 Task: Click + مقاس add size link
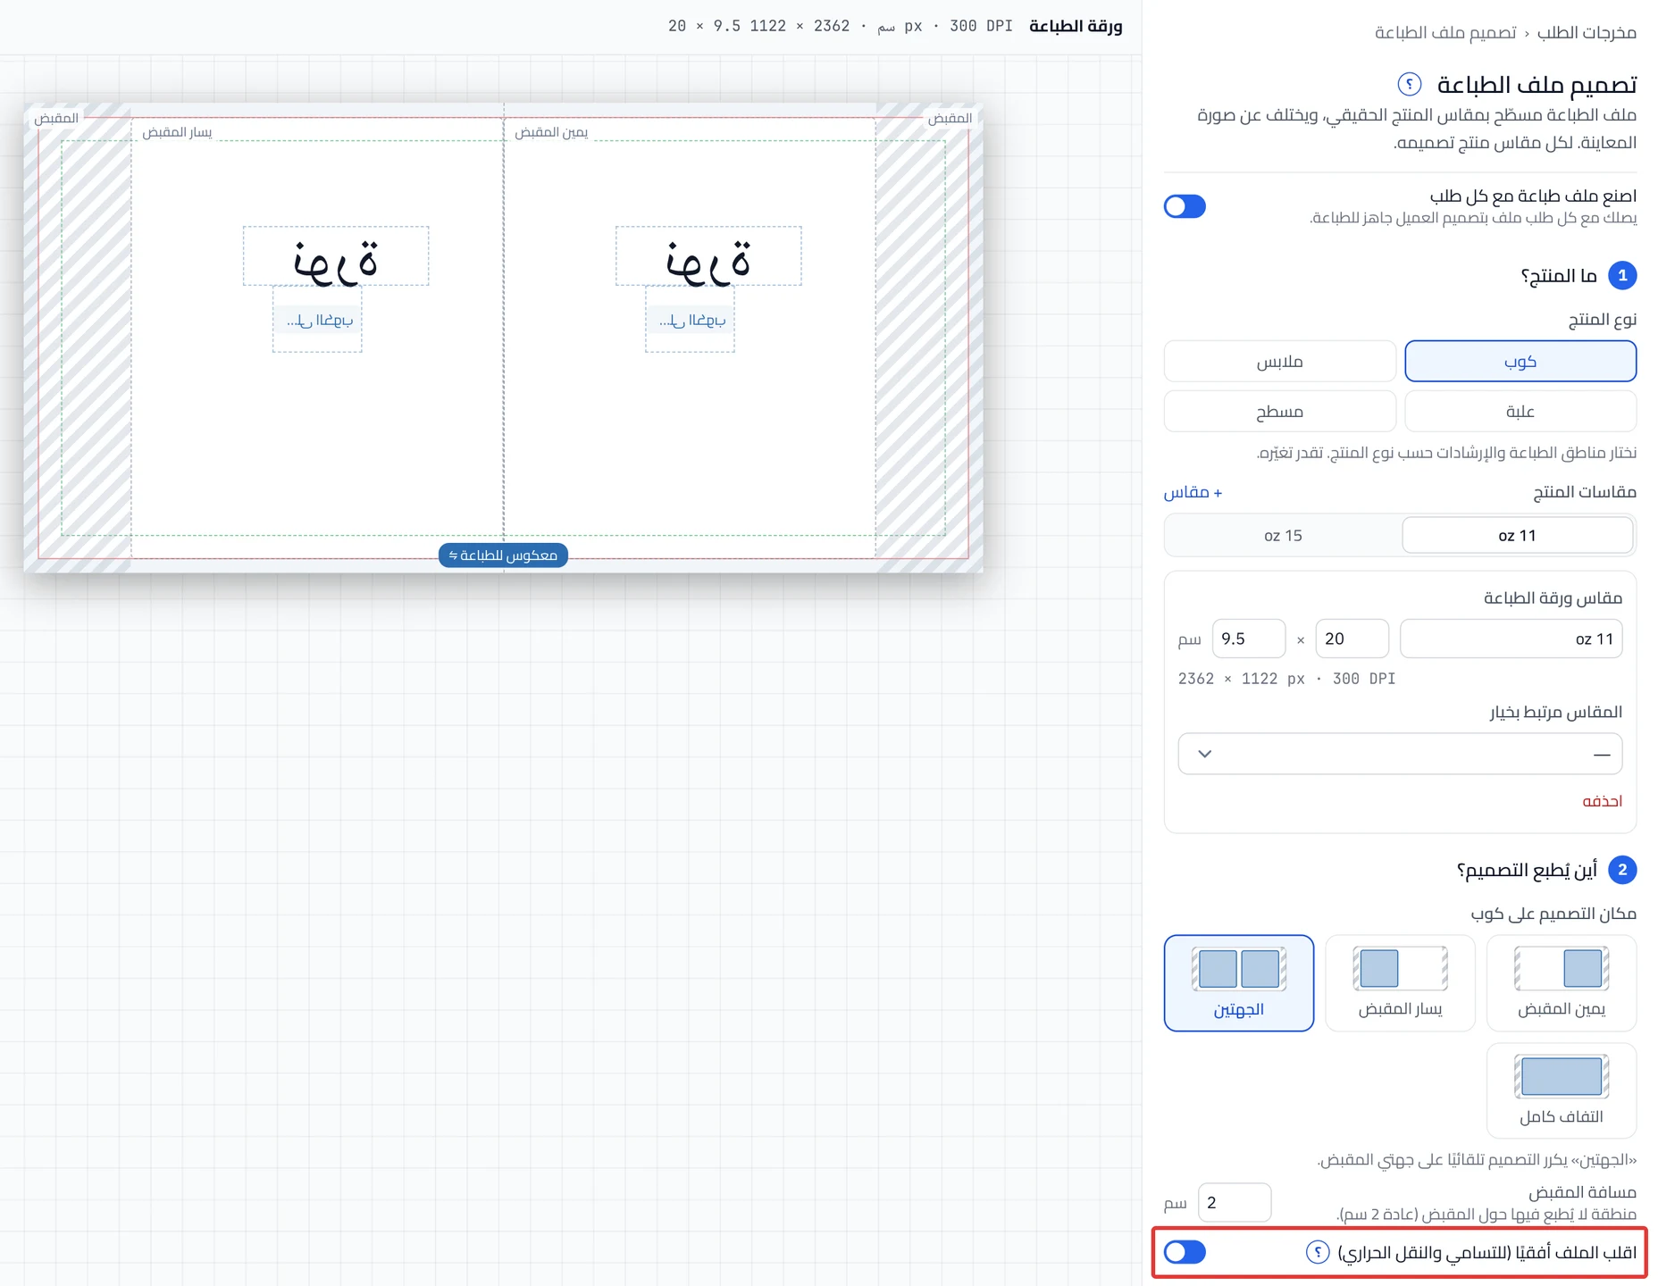[1193, 492]
